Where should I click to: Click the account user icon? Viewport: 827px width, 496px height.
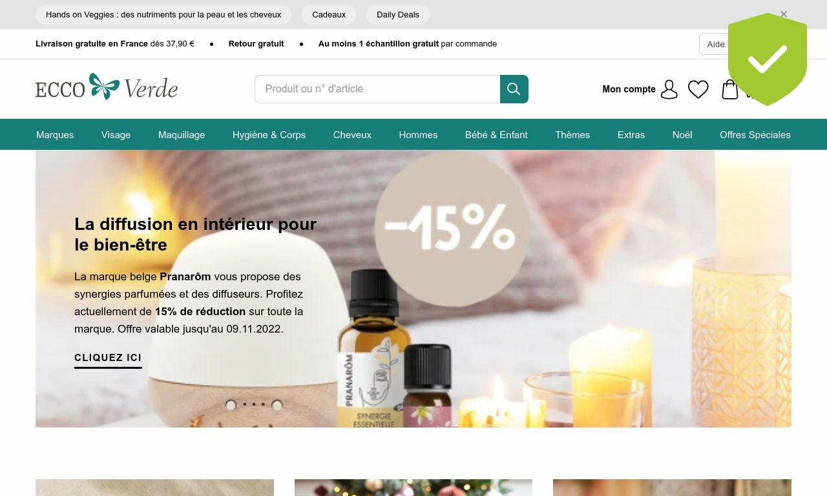click(x=669, y=89)
